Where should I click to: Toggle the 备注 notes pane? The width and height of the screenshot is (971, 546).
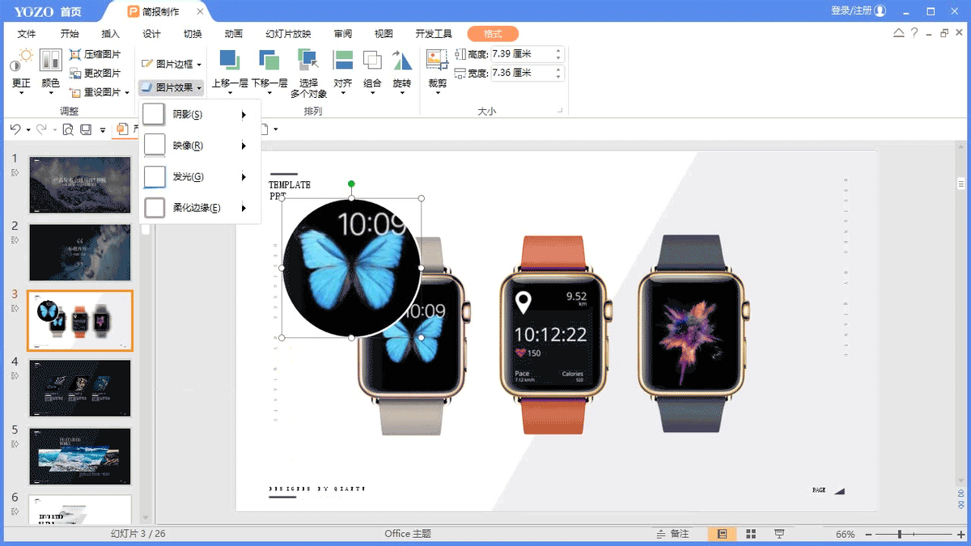click(672, 534)
